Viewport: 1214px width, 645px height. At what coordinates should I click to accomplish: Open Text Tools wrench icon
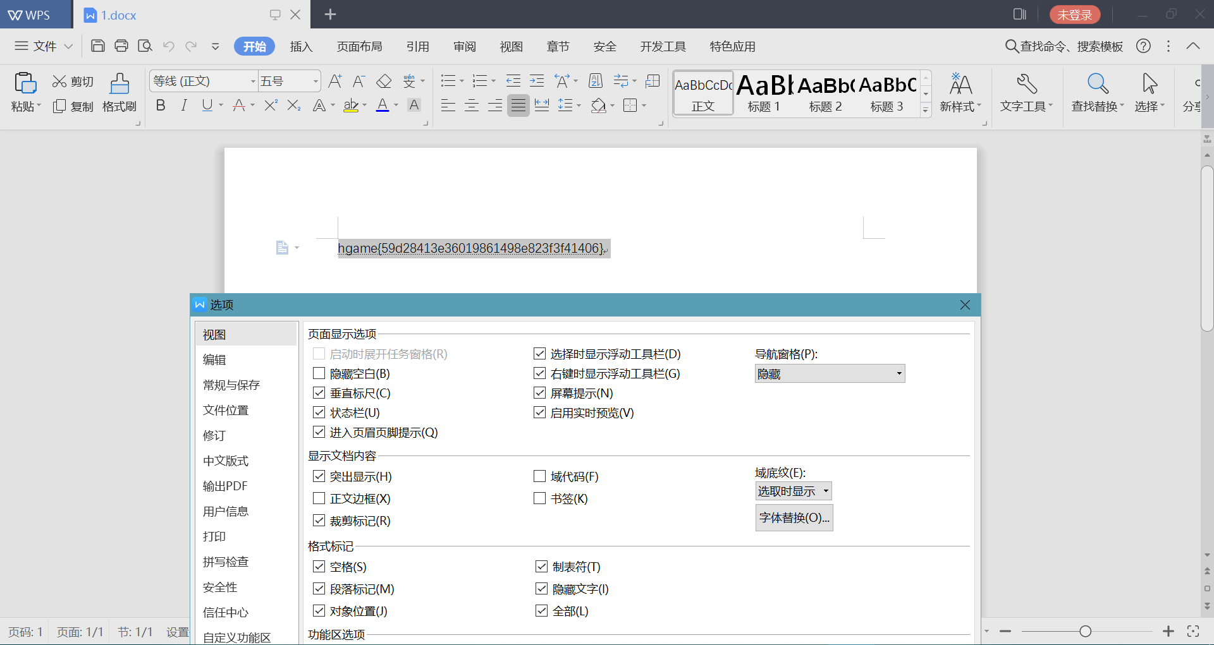(x=1027, y=84)
